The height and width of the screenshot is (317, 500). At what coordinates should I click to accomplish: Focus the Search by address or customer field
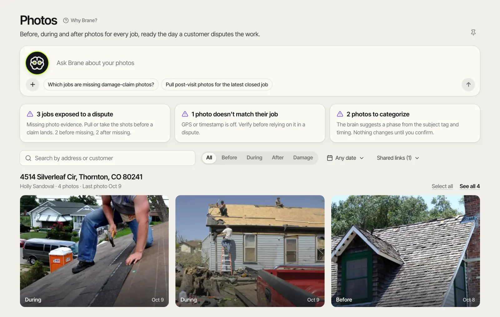click(107, 158)
